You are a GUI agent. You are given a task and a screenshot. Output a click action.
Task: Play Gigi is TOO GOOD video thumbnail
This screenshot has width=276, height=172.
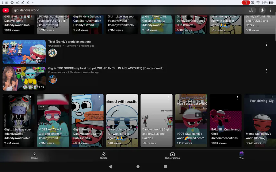(x=24, y=79)
